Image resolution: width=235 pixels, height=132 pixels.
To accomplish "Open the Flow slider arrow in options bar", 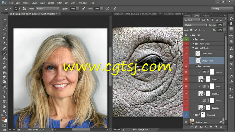I will click(x=102, y=9).
